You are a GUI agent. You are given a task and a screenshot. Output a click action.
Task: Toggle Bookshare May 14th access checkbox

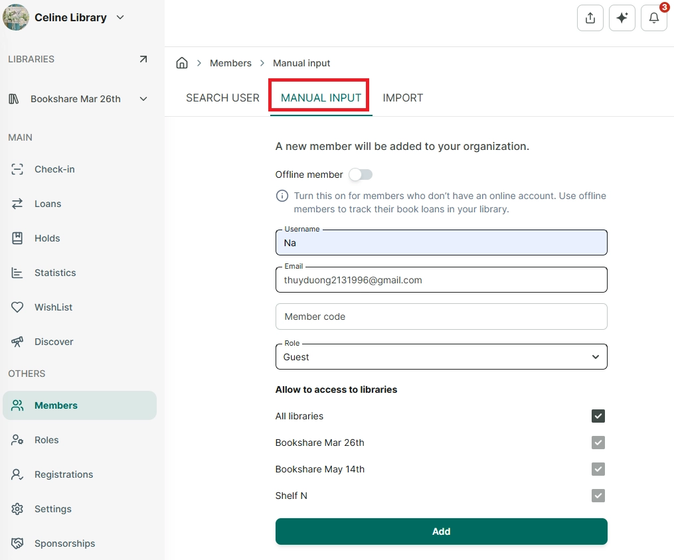pyautogui.click(x=598, y=469)
